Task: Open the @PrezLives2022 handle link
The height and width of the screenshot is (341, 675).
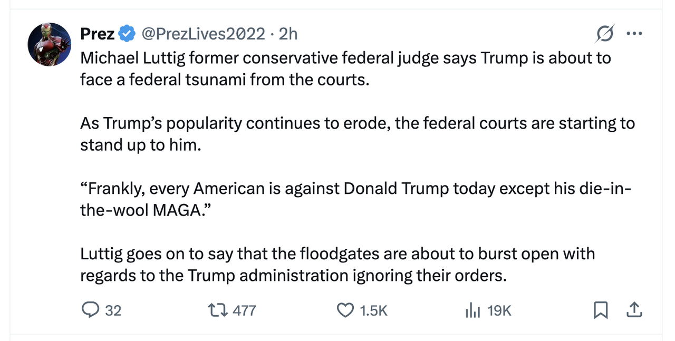Action: [x=202, y=34]
